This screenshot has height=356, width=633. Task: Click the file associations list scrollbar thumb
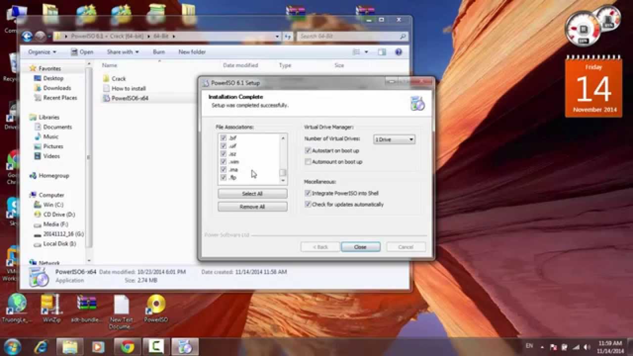tap(283, 173)
